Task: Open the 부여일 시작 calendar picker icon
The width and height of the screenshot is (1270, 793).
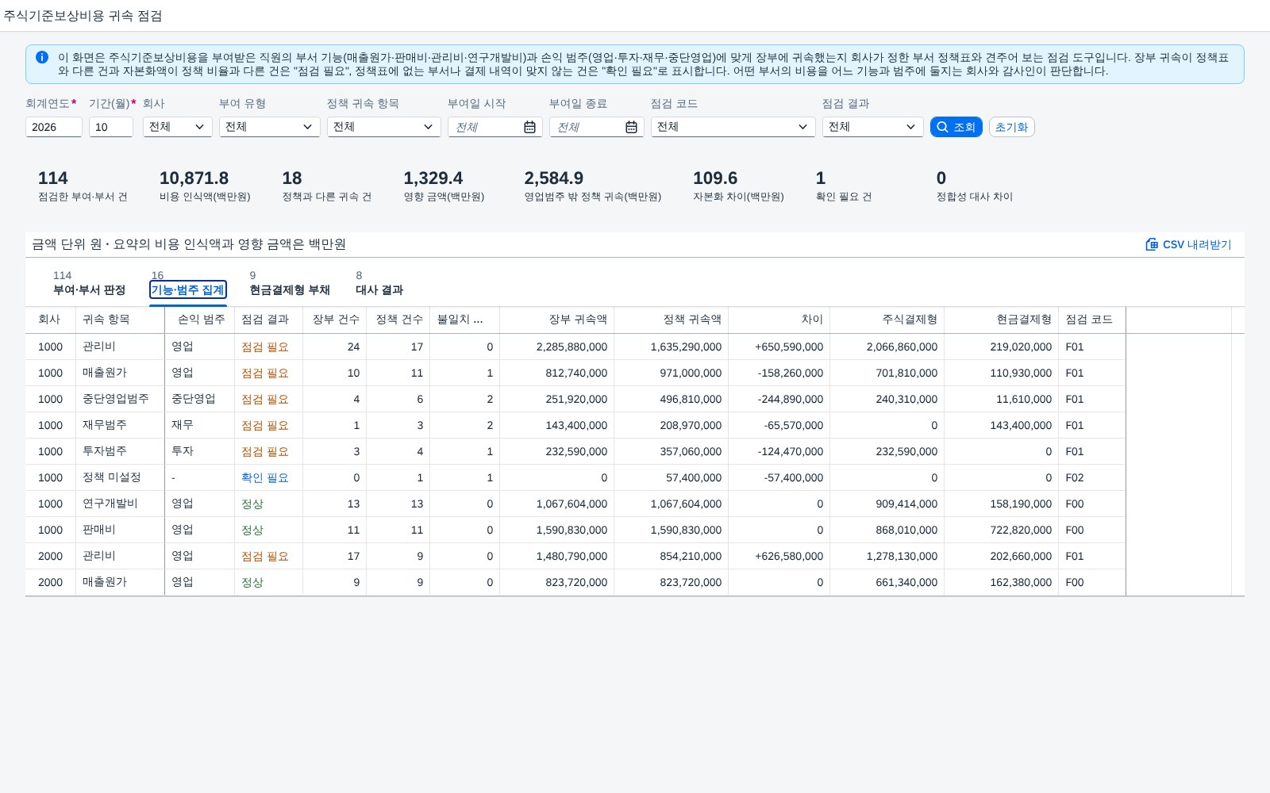Action: [x=529, y=127]
